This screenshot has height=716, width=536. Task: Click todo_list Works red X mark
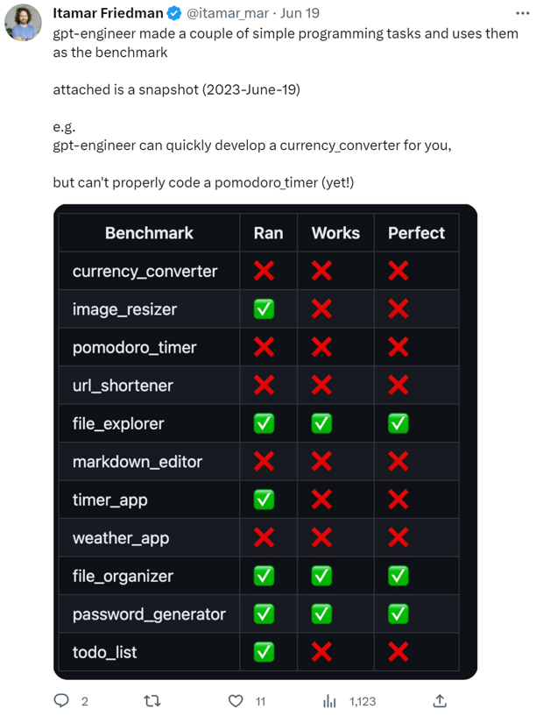pos(321,652)
